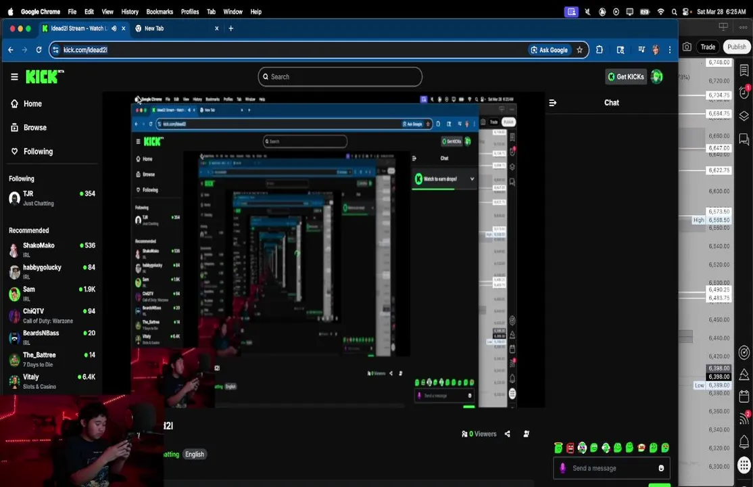Open Chrome profile avatar

pyautogui.click(x=656, y=50)
